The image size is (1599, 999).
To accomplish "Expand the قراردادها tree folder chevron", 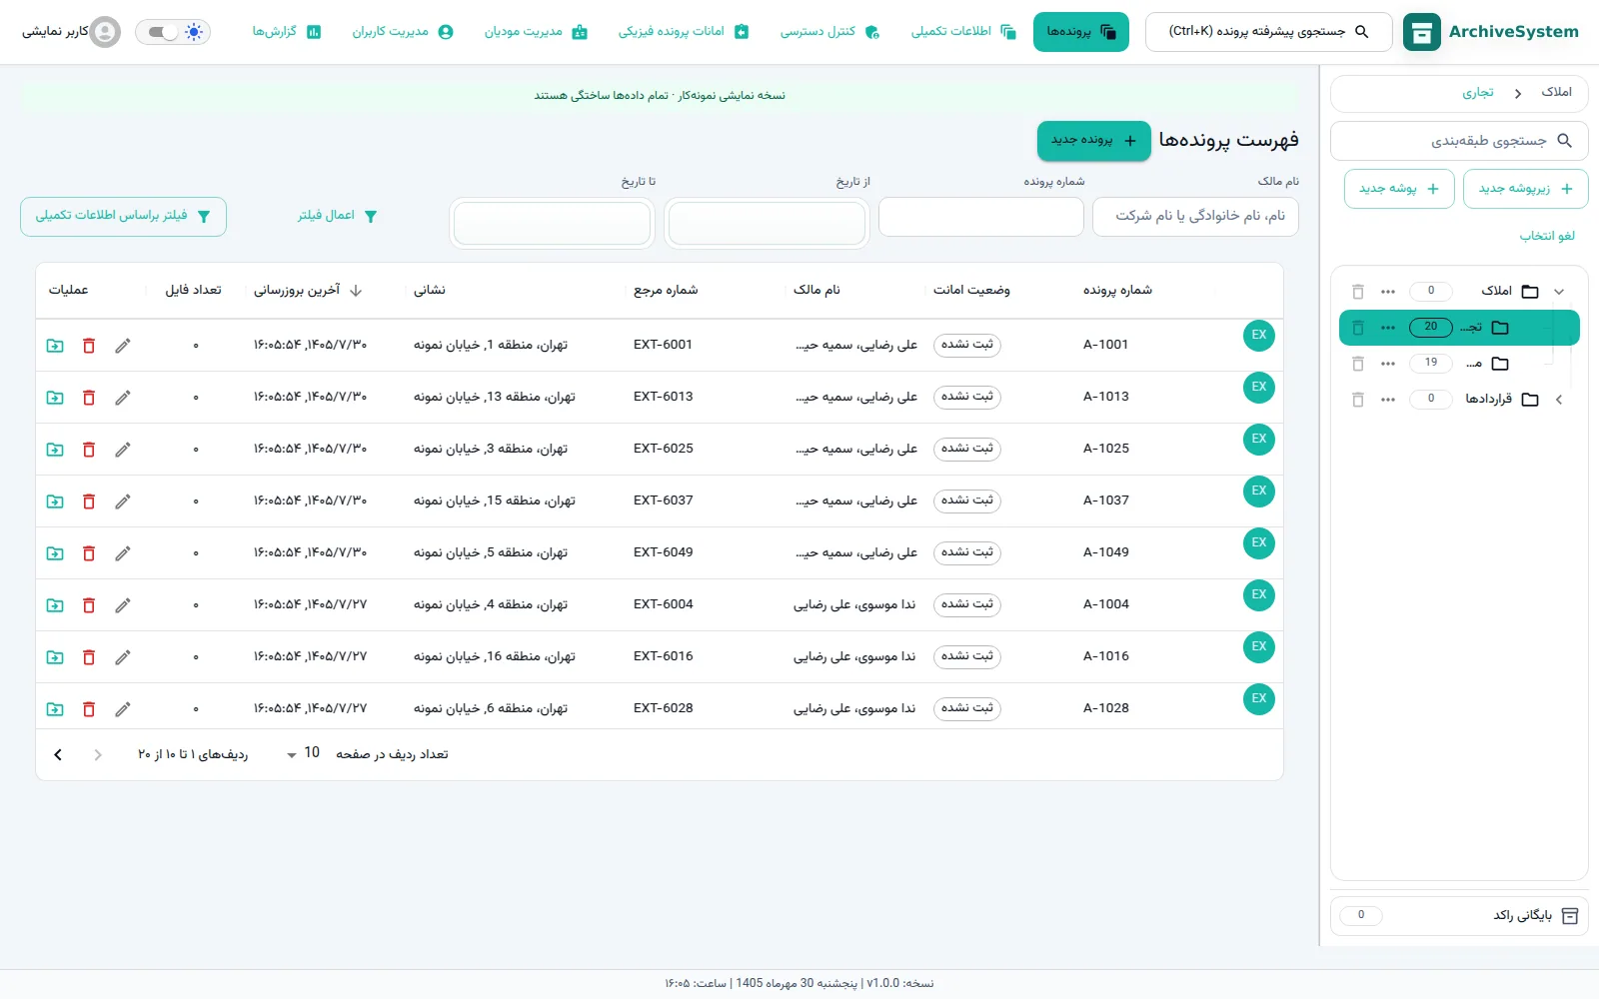I will (x=1559, y=400).
